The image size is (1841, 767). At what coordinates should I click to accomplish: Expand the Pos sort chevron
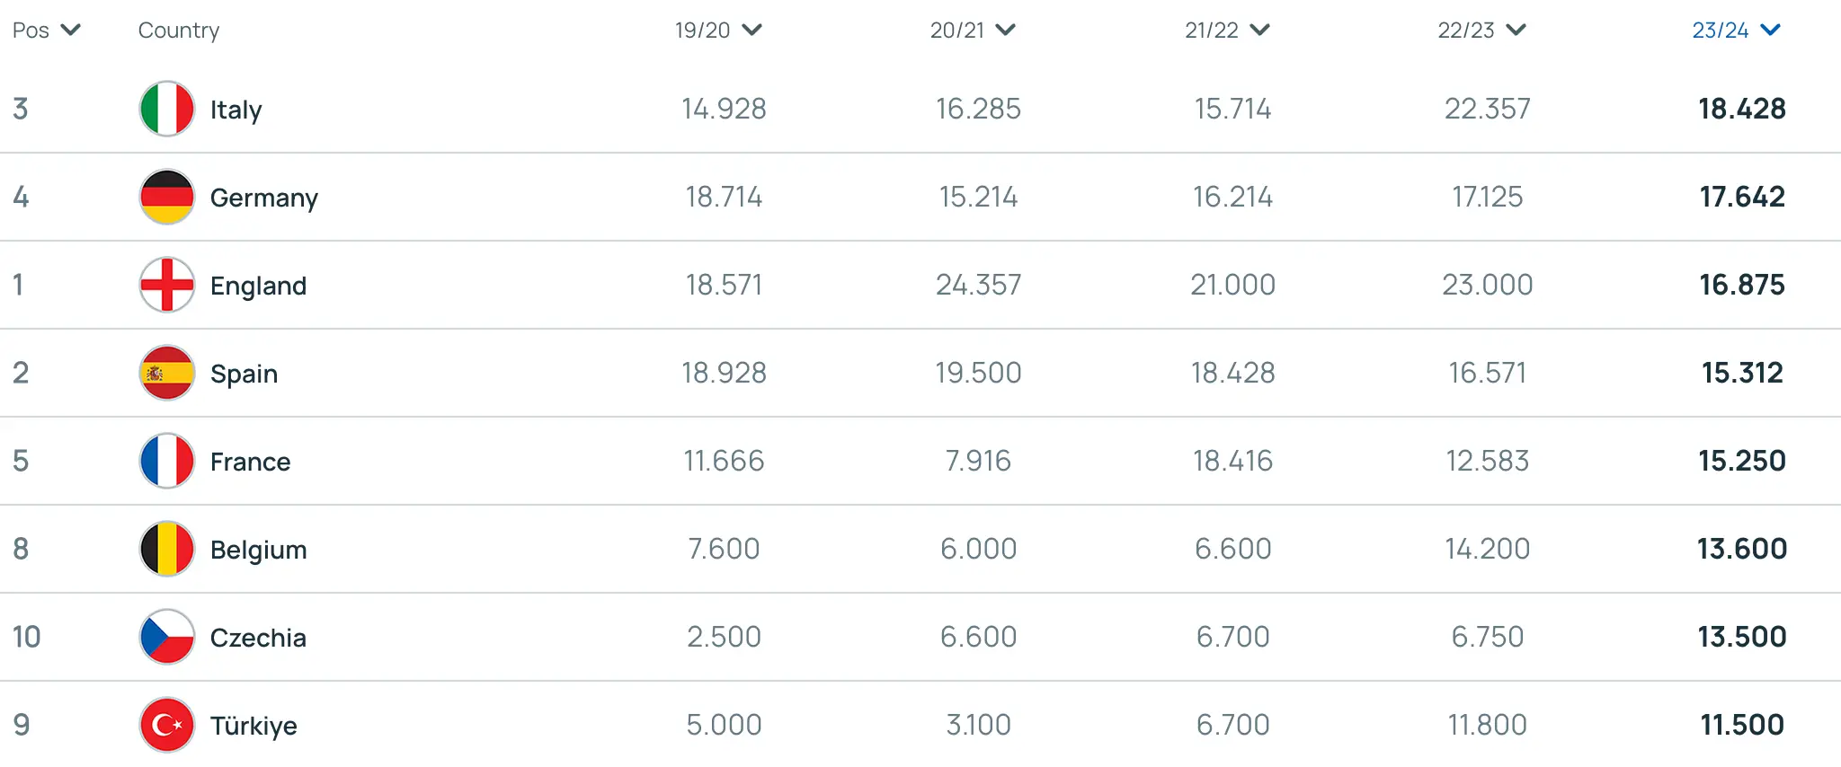70,30
